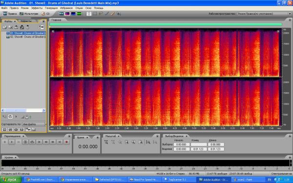
Task: Open Time panel options arrow menu
Action: (x=98, y=138)
